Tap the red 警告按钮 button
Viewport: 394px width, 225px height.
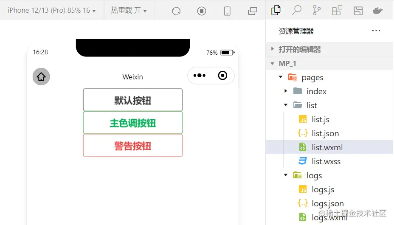tap(133, 145)
